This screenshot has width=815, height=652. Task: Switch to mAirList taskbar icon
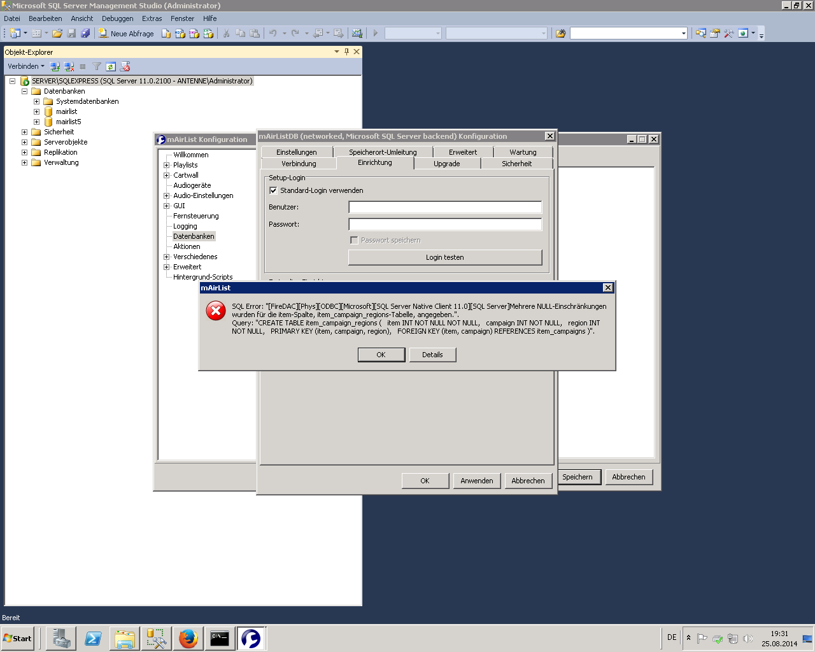tap(252, 638)
